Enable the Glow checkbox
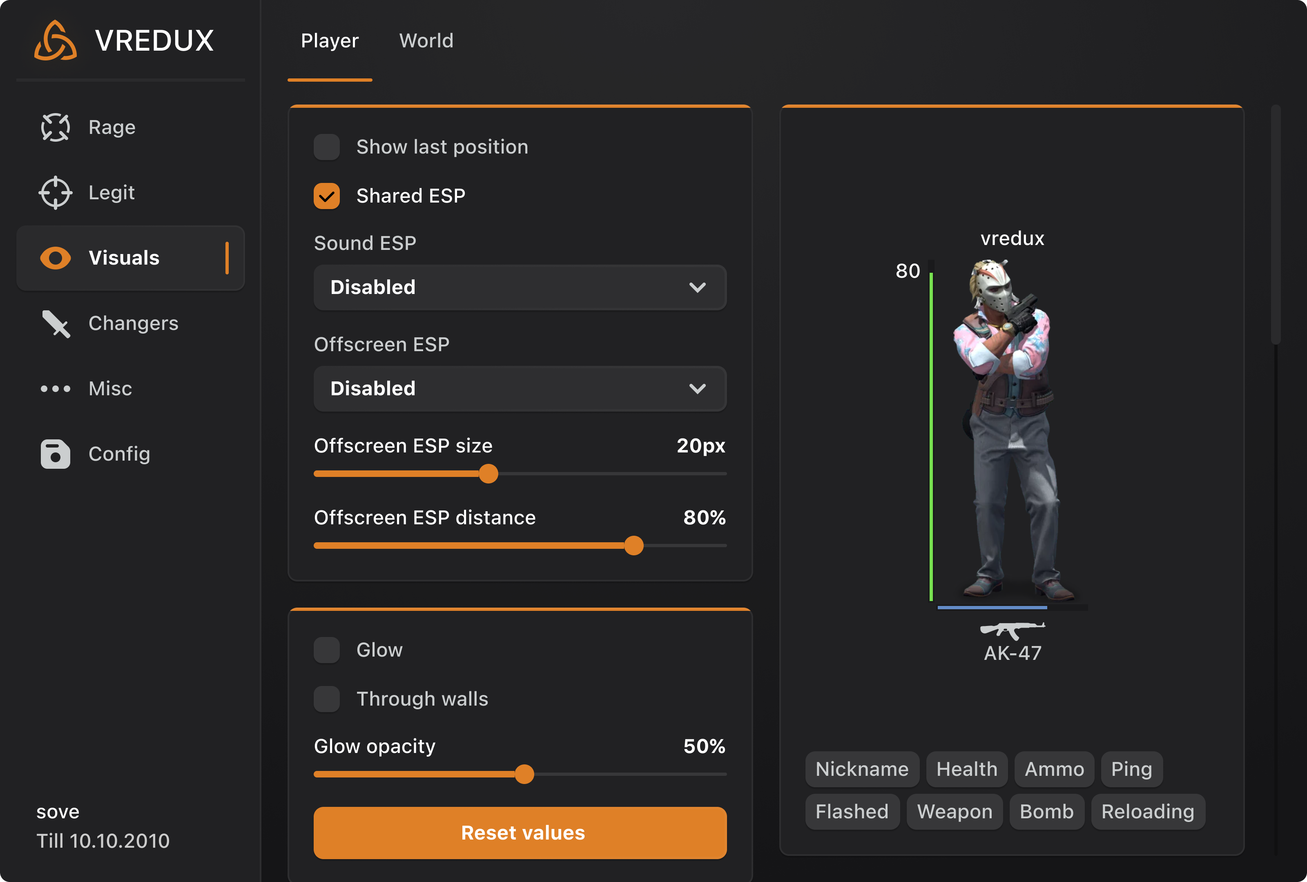 326,650
